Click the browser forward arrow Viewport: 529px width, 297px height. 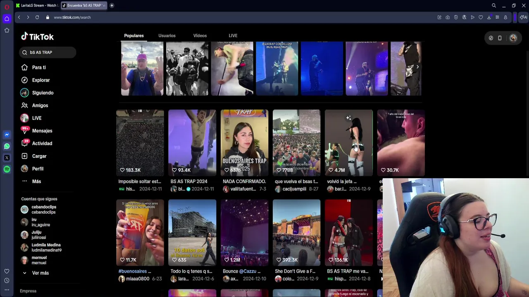(28, 17)
